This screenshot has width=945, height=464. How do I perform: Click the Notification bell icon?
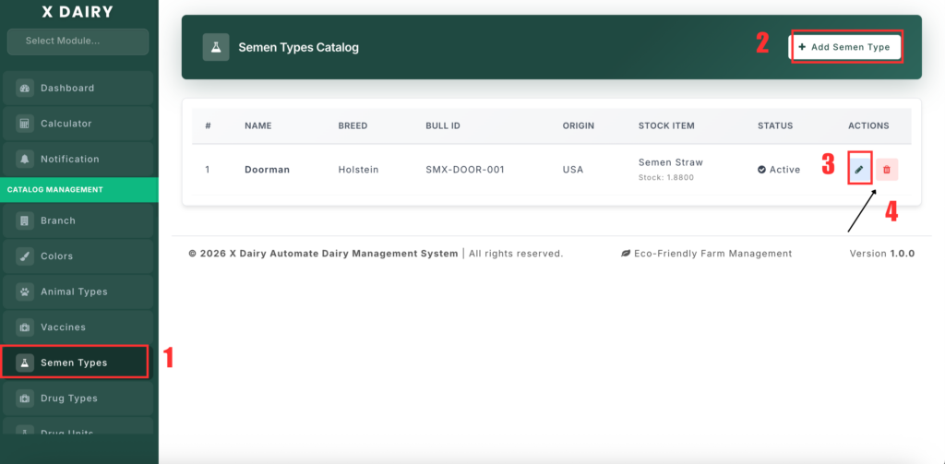[x=25, y=159]
